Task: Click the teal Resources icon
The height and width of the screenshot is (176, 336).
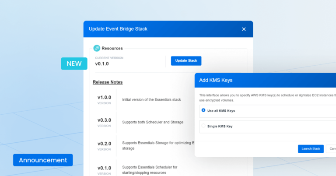Action: tap(97, 48)
